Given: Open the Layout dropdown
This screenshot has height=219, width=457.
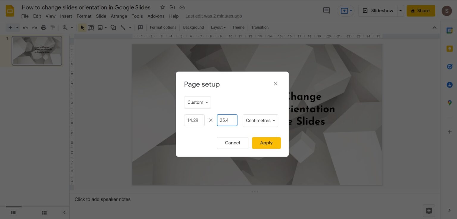Looking at the screenshot, I should coord(218,27).
